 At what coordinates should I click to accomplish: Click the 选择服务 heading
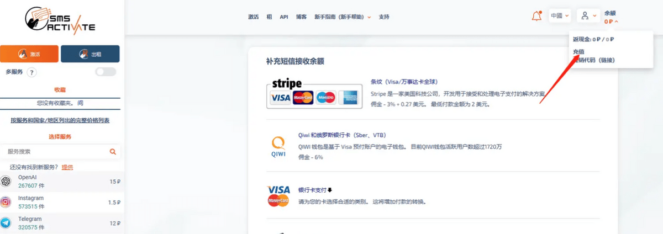[60, 136]
